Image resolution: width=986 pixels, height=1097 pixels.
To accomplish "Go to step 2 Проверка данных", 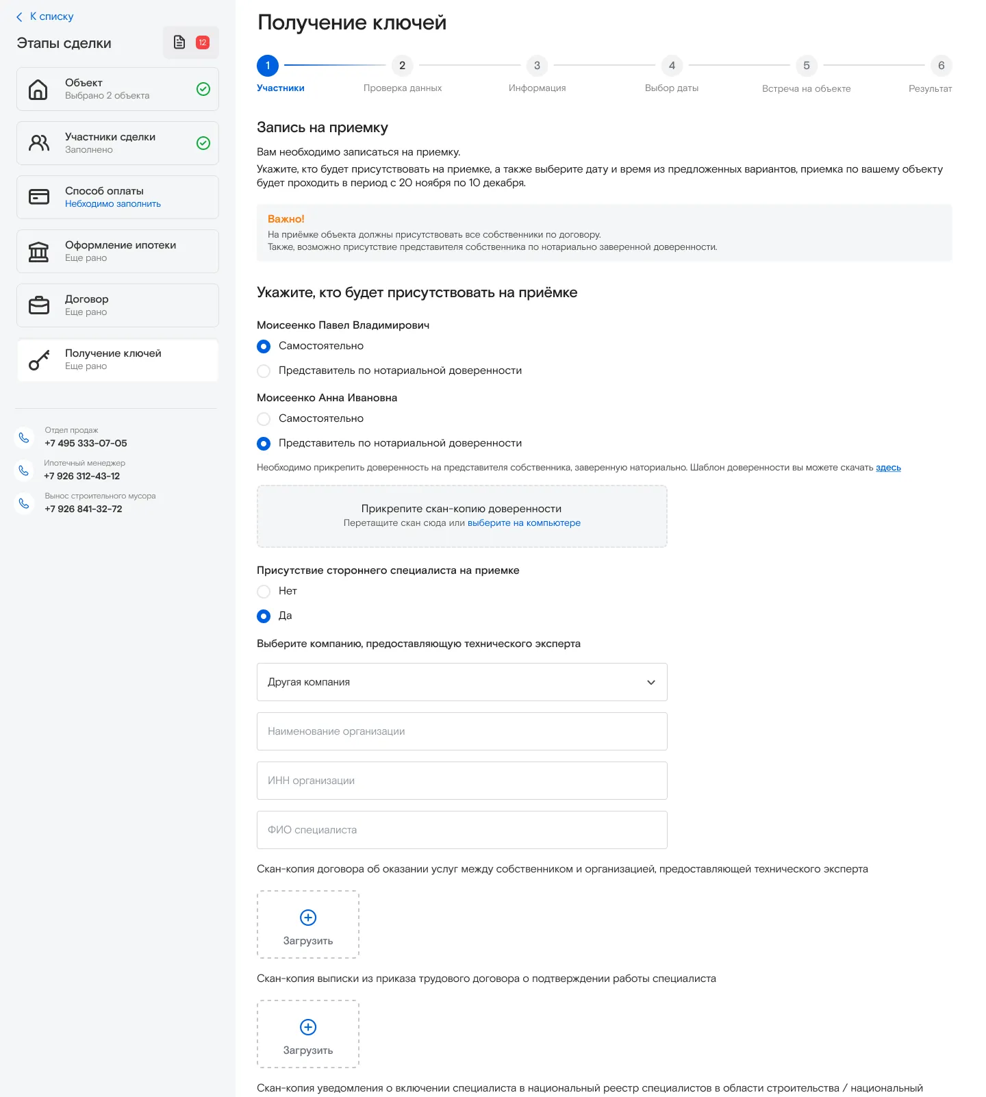I will [402, 66].
